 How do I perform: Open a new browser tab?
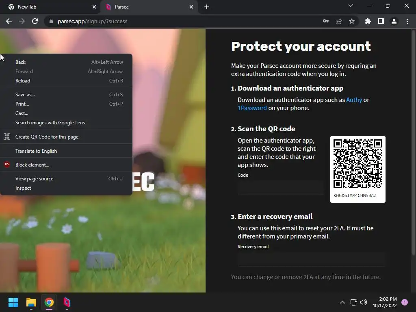(207, 7)
